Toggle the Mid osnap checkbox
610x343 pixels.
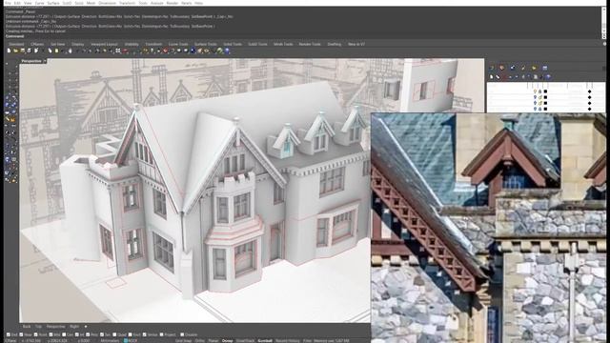[x=51, y=334]
